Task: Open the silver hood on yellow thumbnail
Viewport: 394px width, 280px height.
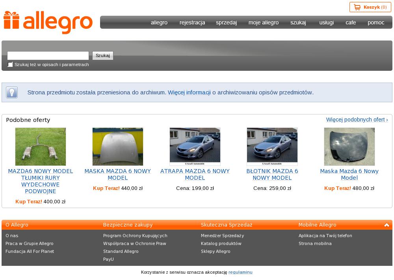Action: pyautogui.click(x=117, y=147)
